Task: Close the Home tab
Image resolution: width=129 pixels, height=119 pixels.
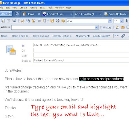Action: [39, 14]
